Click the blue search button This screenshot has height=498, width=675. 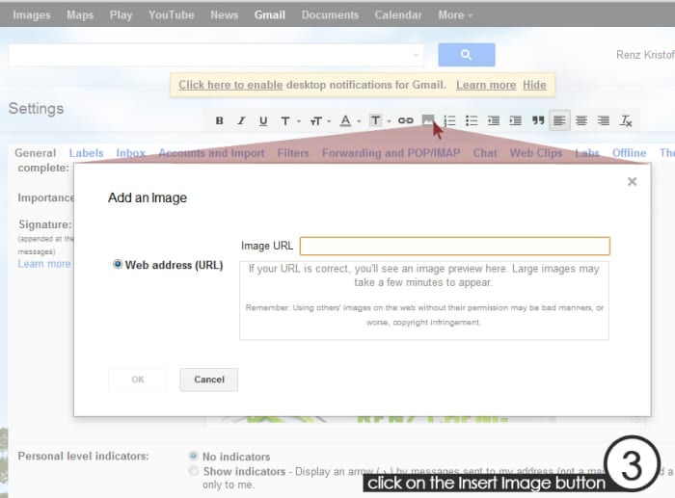coord(467,55)
